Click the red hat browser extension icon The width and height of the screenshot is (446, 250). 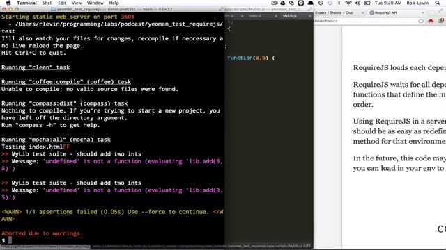click(x=431, y=21)
